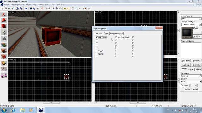The width and height of the screenshot is (202, 113).
Task: Select the red arrow Selection tool
Action: (4, 14)
